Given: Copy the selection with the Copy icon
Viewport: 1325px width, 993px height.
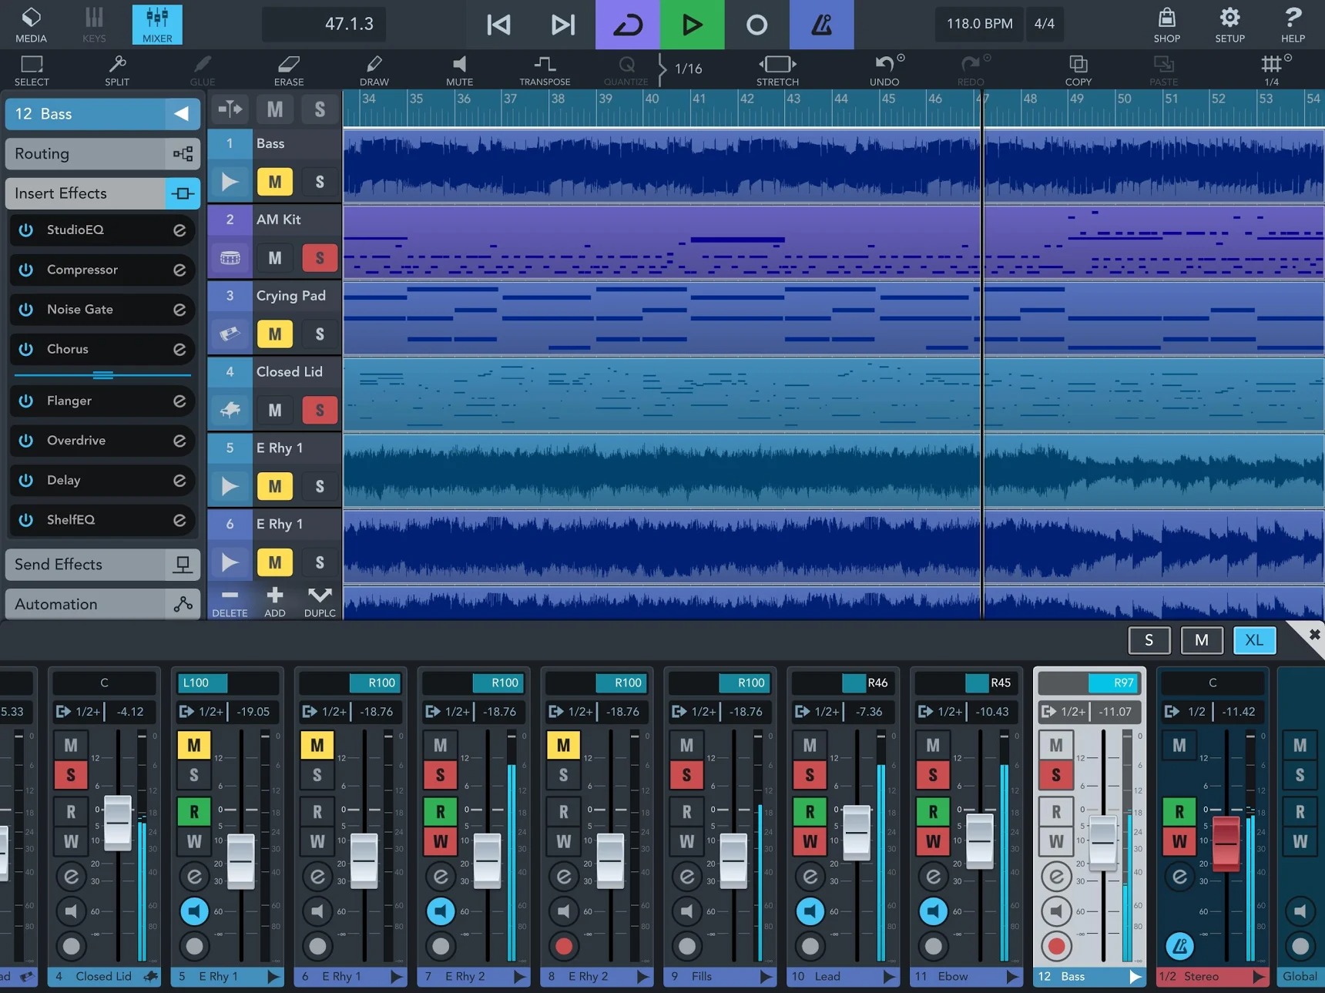Looking at the screenshot, I should pos(1078,69).
